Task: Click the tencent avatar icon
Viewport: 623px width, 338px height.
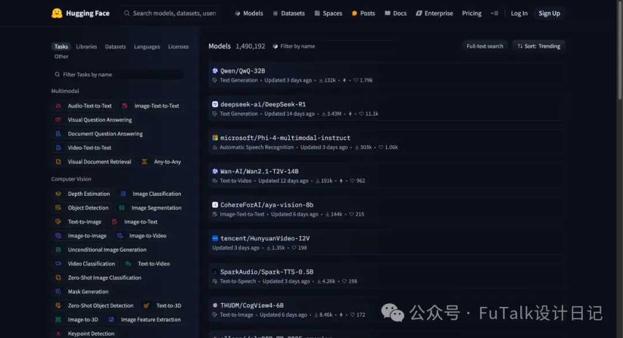Action: (215, 238)
